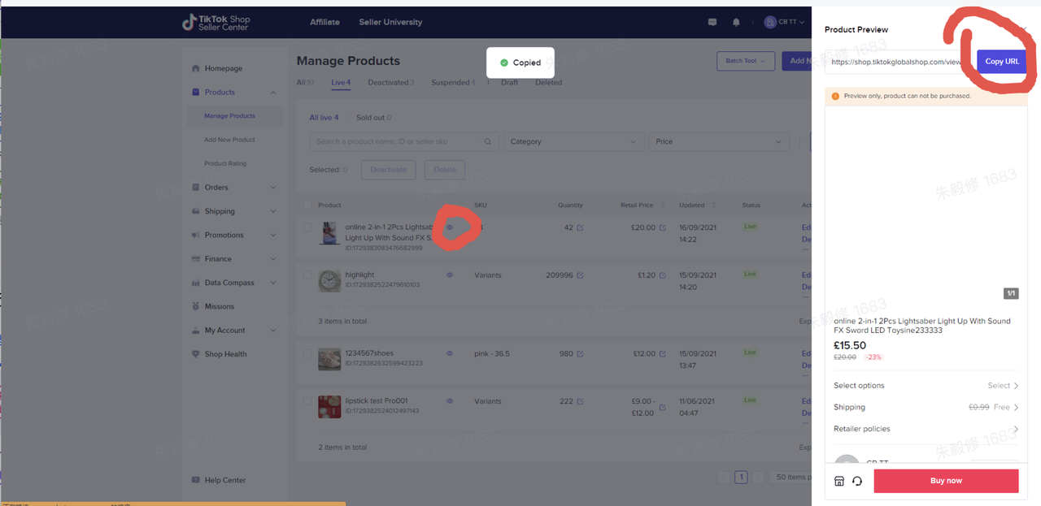Click the TikTok Shop Seller Center logo
1041x506 pixels.
216,22
